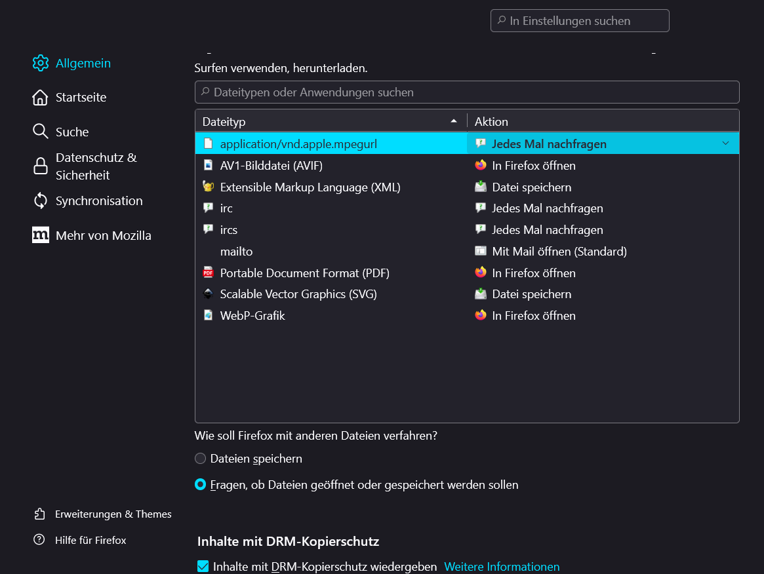Focus Dateitypen oder Anwendungen suchen field

467,92
